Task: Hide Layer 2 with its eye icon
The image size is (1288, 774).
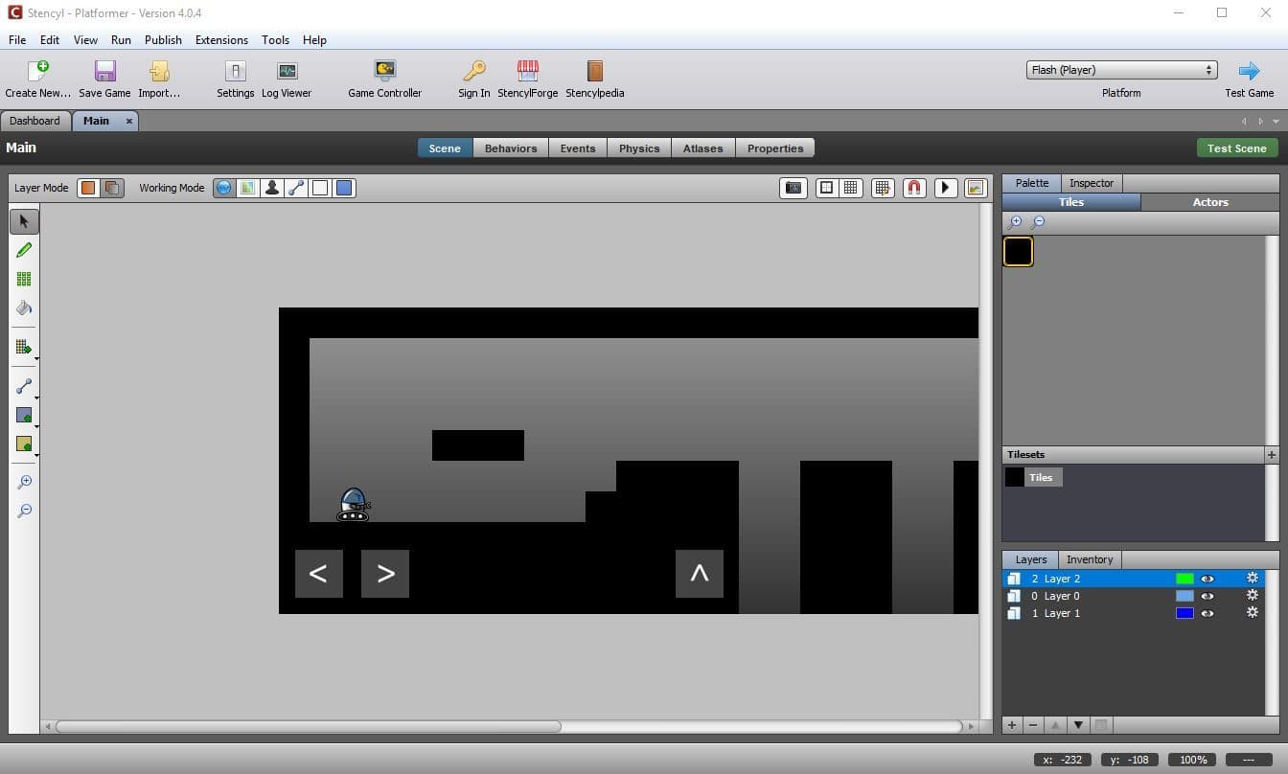Action: tap(1207, 579)
